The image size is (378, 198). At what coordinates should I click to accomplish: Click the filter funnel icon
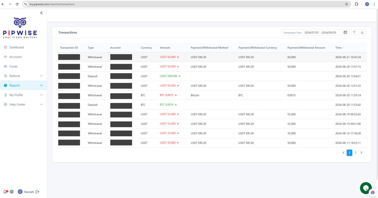354,32
